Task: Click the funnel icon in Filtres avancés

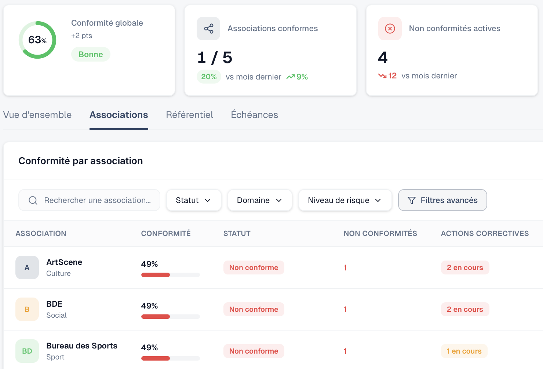Action: [412, 200]
